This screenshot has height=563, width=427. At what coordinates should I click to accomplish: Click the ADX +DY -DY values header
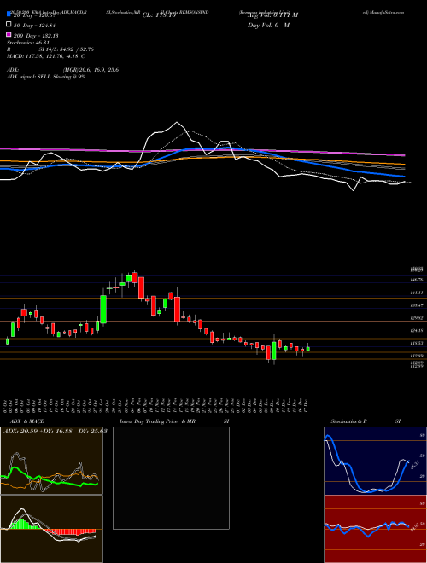(x=56, y=431)
